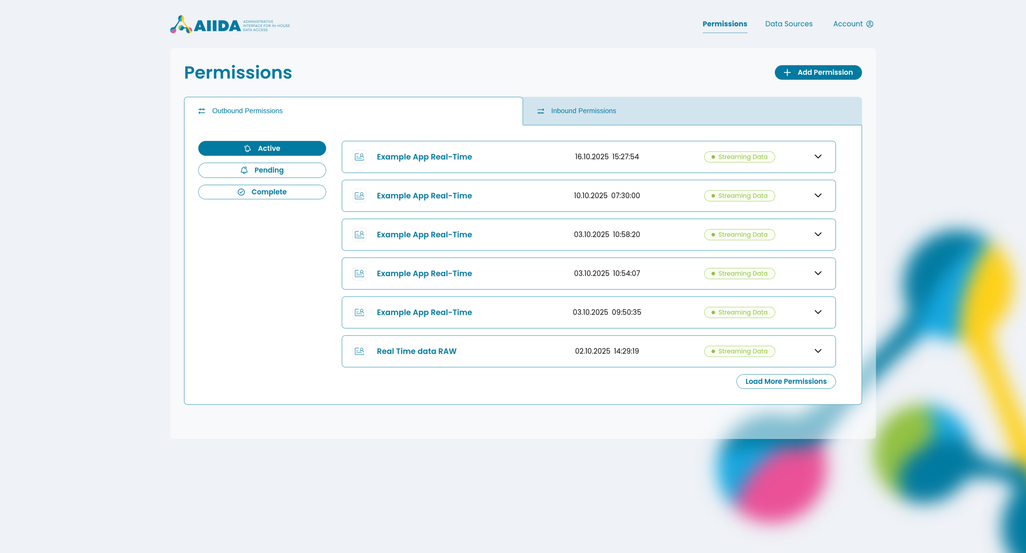Click the Streaming Data badge on Real Time data RAW
The image size is (1026, 553).
tap(739, 351)
